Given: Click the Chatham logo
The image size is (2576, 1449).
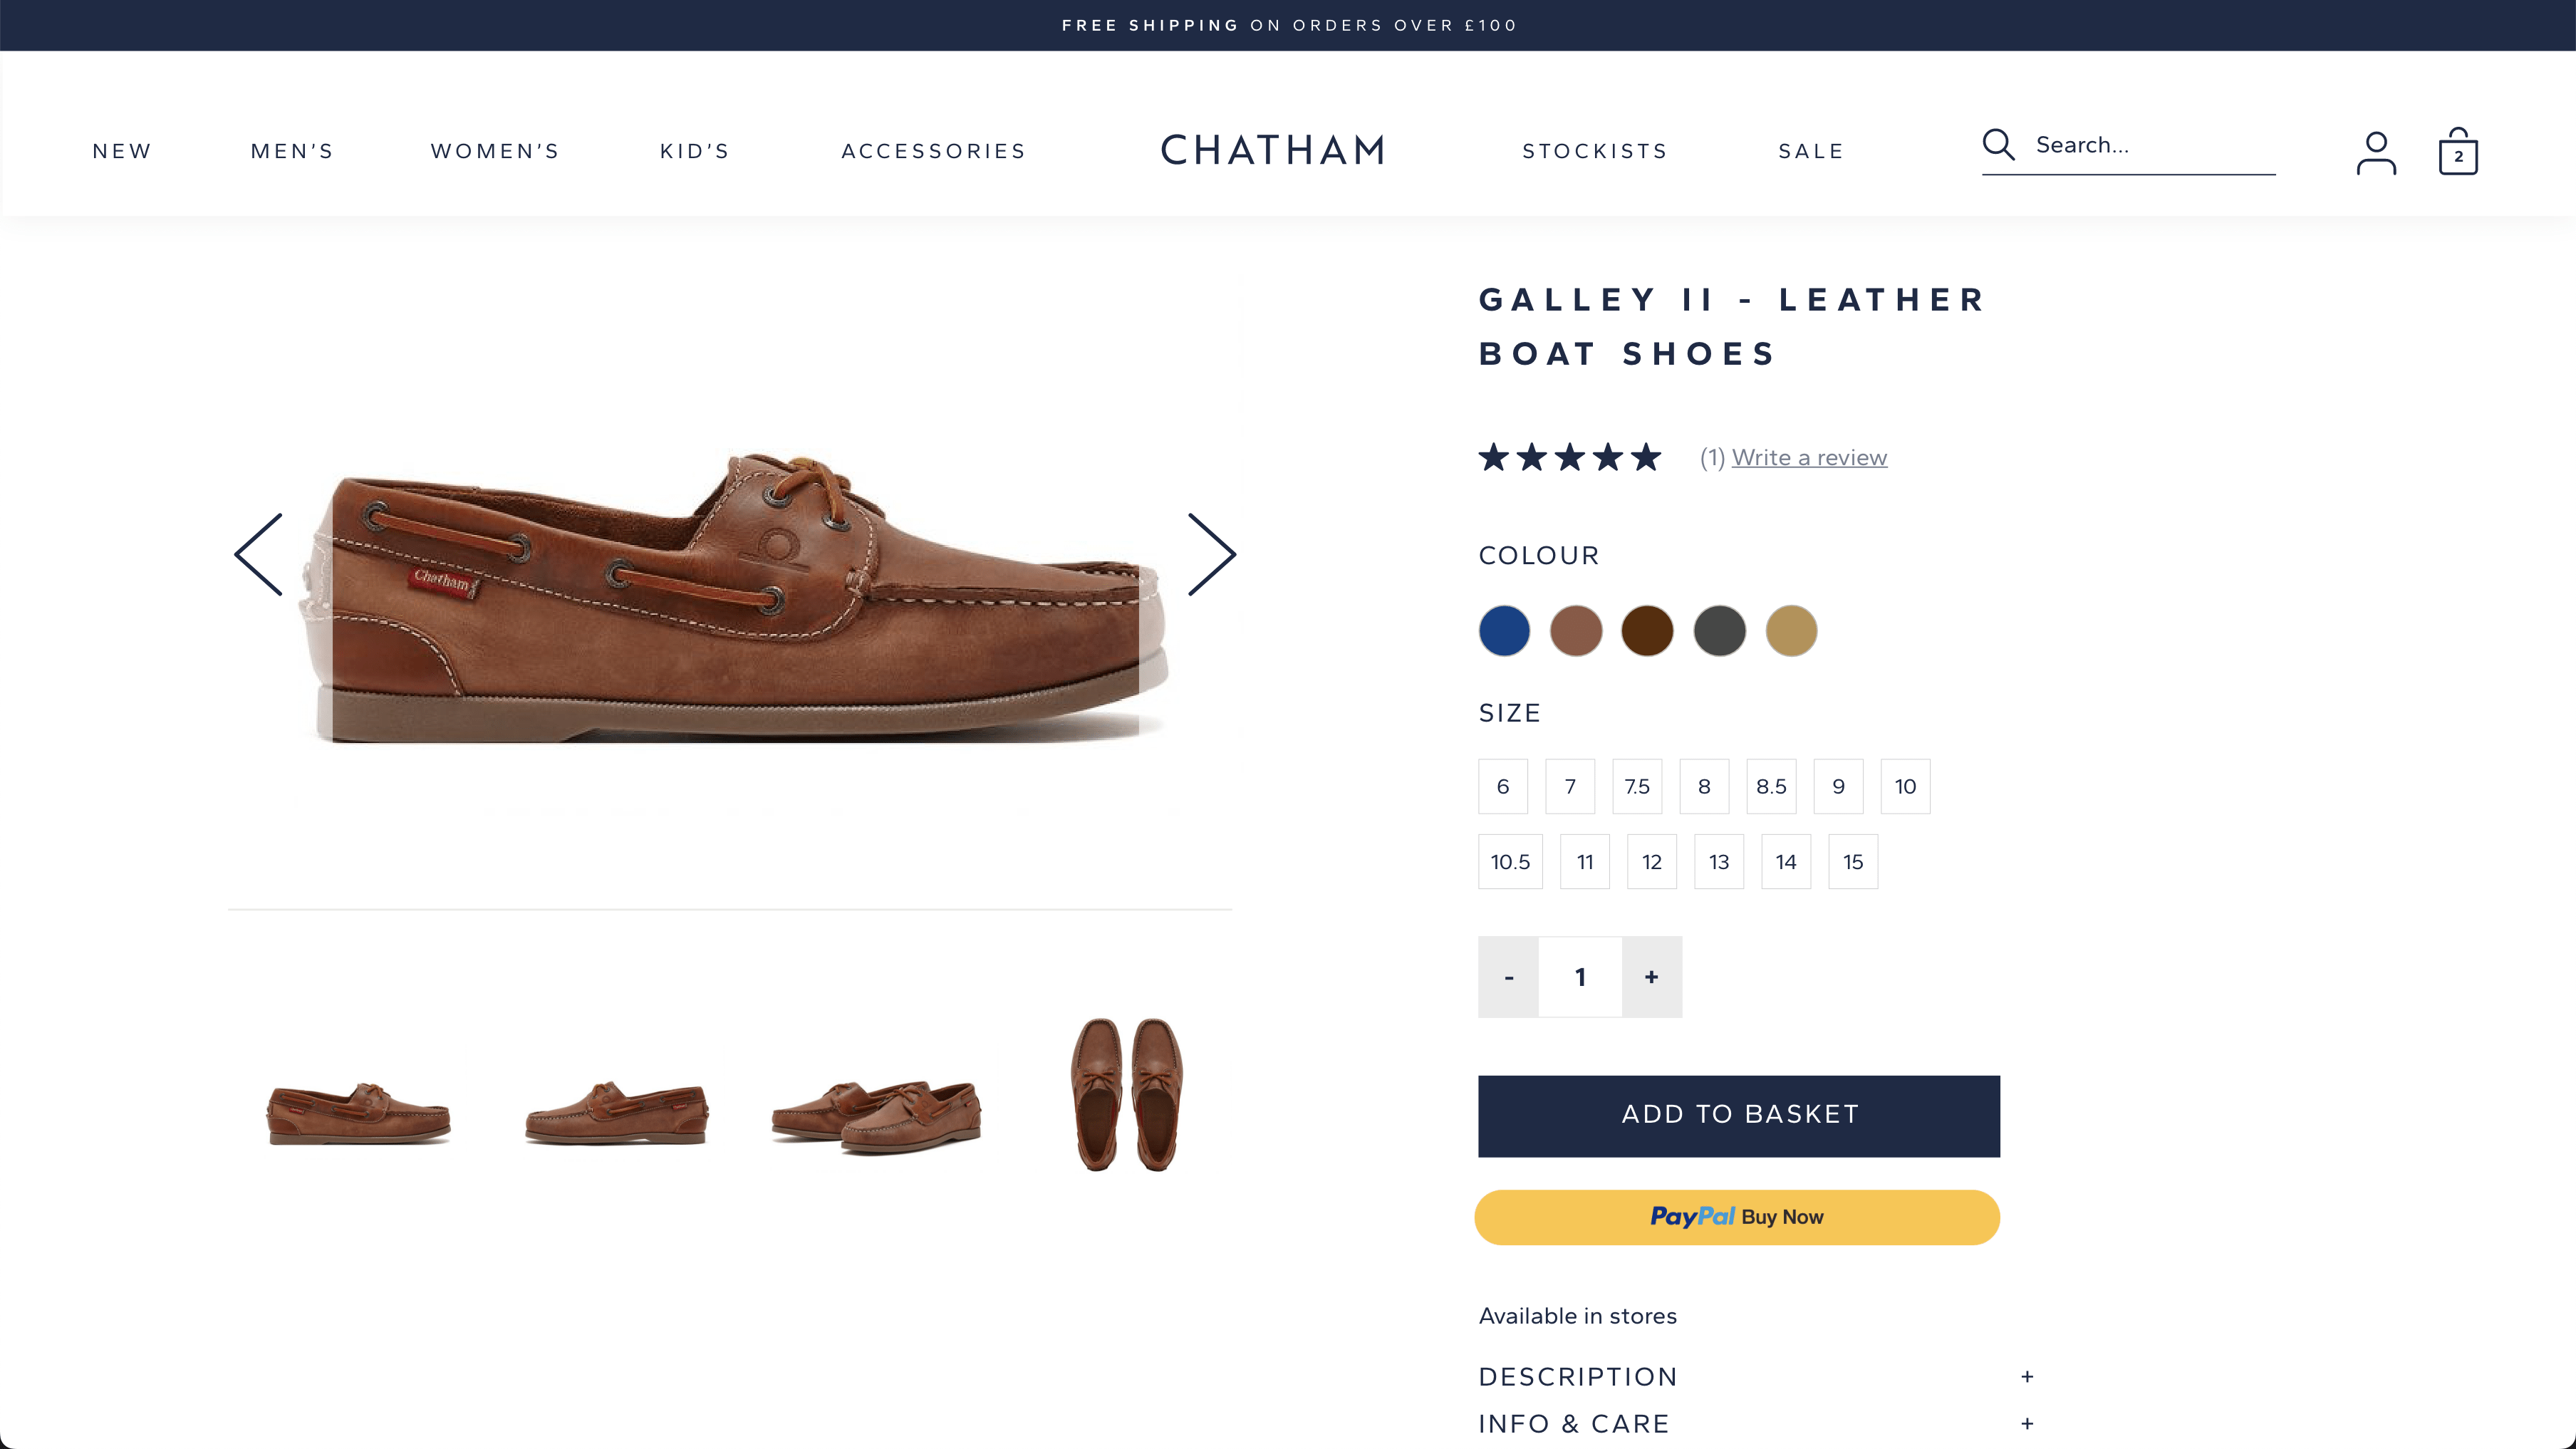Looking at the screenshot, I should [x=1273, y=151].
